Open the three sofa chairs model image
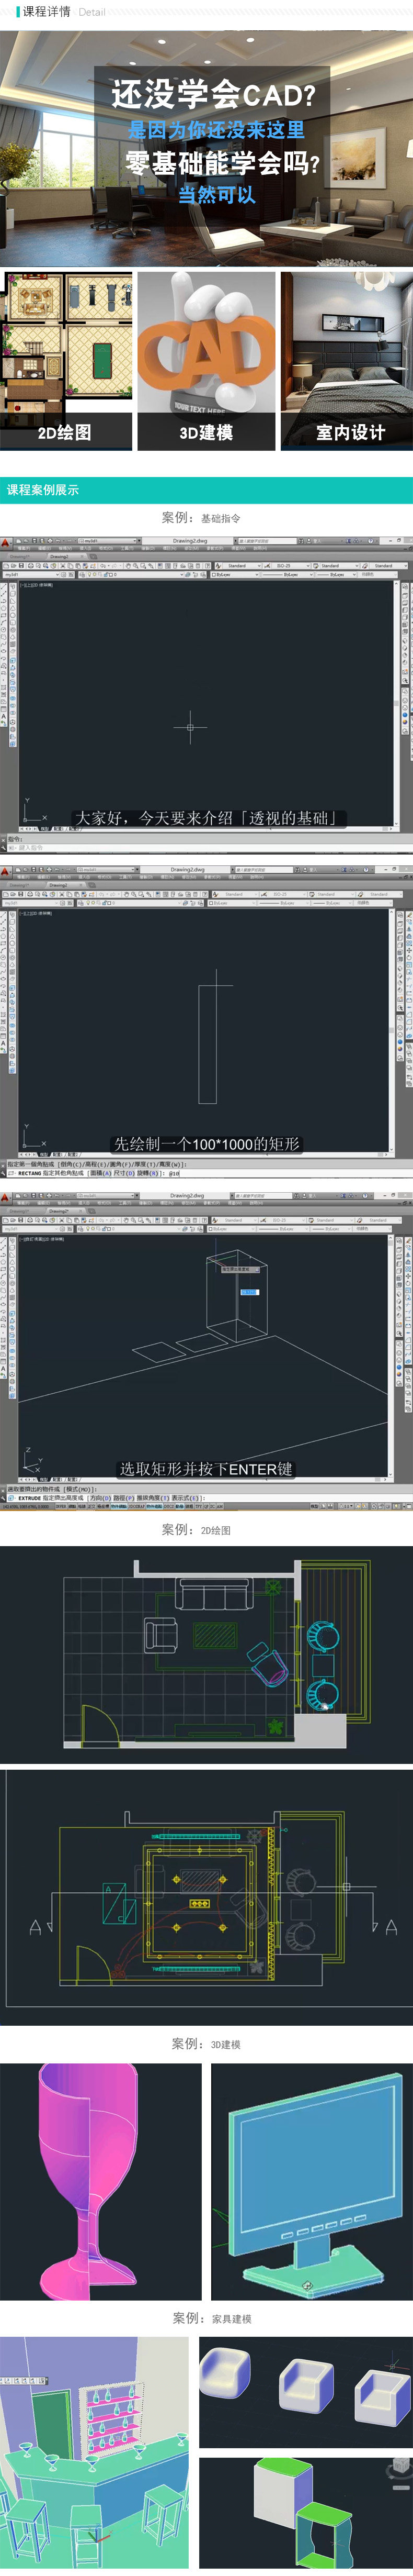413x2576 pixels. [x=306, y=2392]
